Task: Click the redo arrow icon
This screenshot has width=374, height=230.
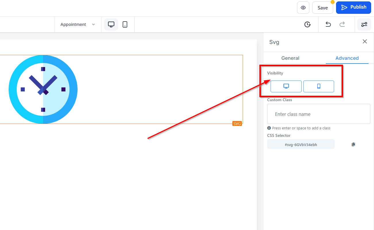Action: 342,24
